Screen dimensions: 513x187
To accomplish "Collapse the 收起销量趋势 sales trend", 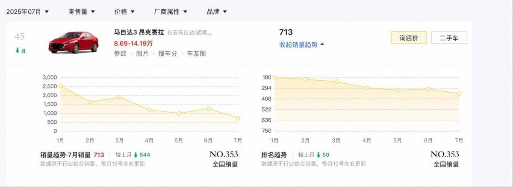I will [x=301, y=44].
